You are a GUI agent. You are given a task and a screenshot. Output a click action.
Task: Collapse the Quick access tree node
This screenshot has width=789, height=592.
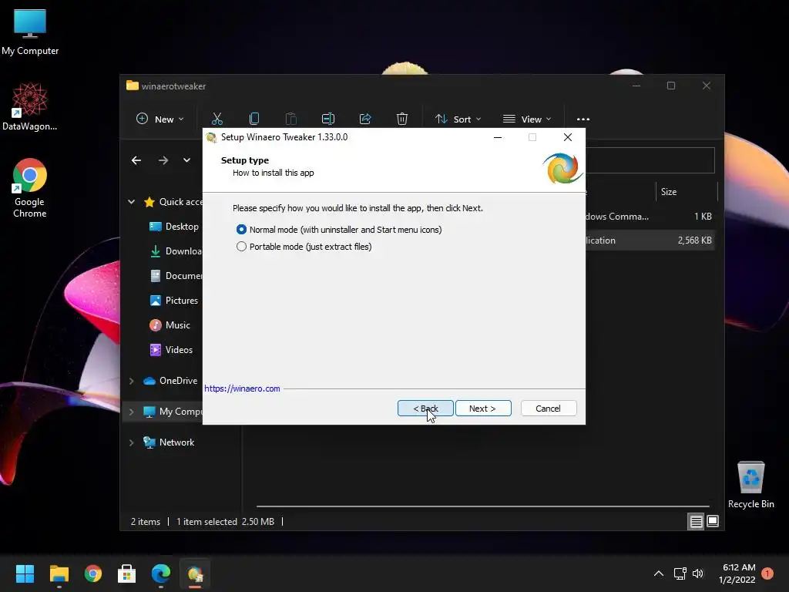131,202
